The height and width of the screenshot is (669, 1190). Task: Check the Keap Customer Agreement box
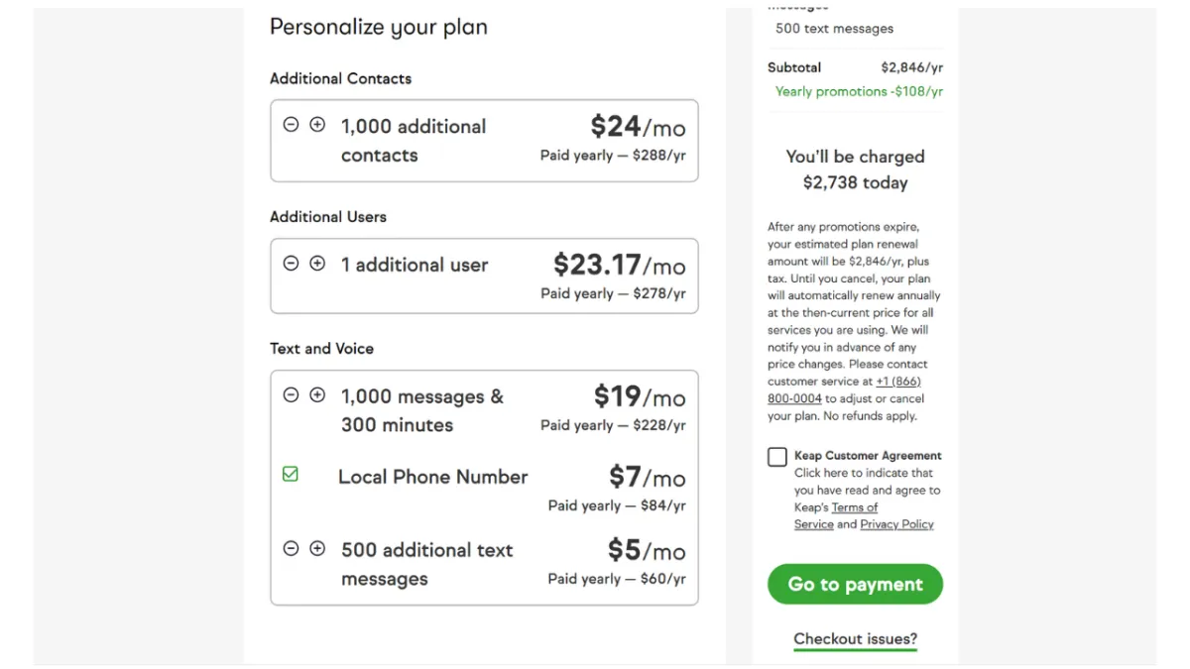tap(777, 457)
